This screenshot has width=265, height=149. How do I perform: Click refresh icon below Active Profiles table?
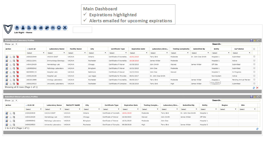(x=254, y=88)
